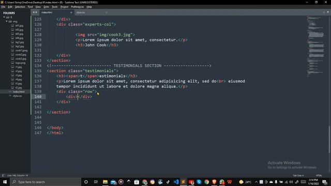Open File Explorer from taskbar

(x=105, y=182)
